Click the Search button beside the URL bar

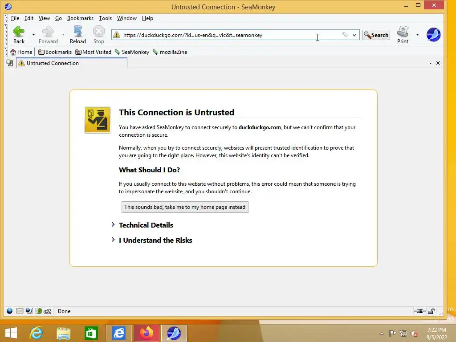click(376, 35)
